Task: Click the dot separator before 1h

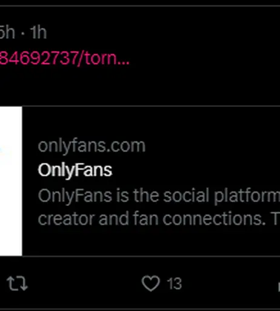Action: pos(22,33)
